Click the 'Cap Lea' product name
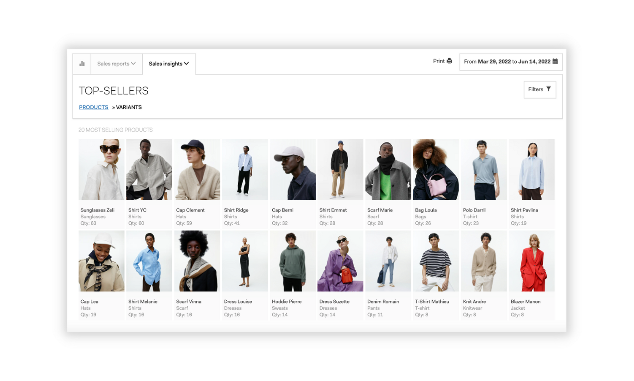 (90, 301)
